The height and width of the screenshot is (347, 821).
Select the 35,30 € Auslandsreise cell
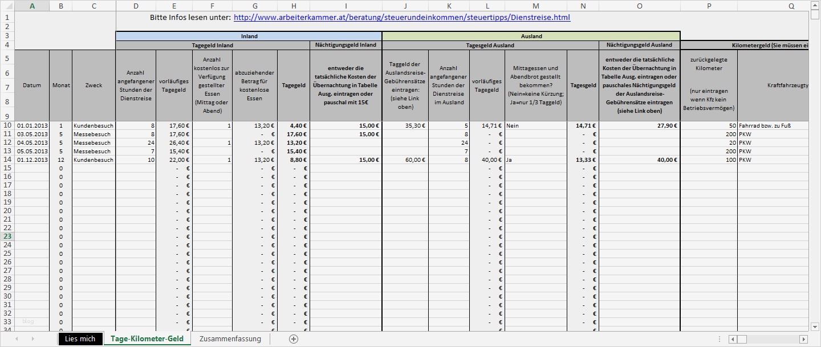405,125
